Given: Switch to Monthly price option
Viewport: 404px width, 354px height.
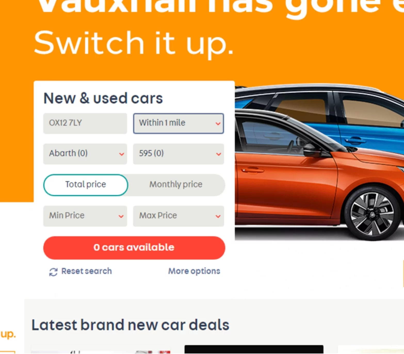Looking at the screenshot, I should (x=176, y=185).
